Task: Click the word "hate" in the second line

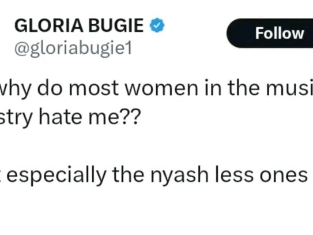Action: click(x=61, y=117)
